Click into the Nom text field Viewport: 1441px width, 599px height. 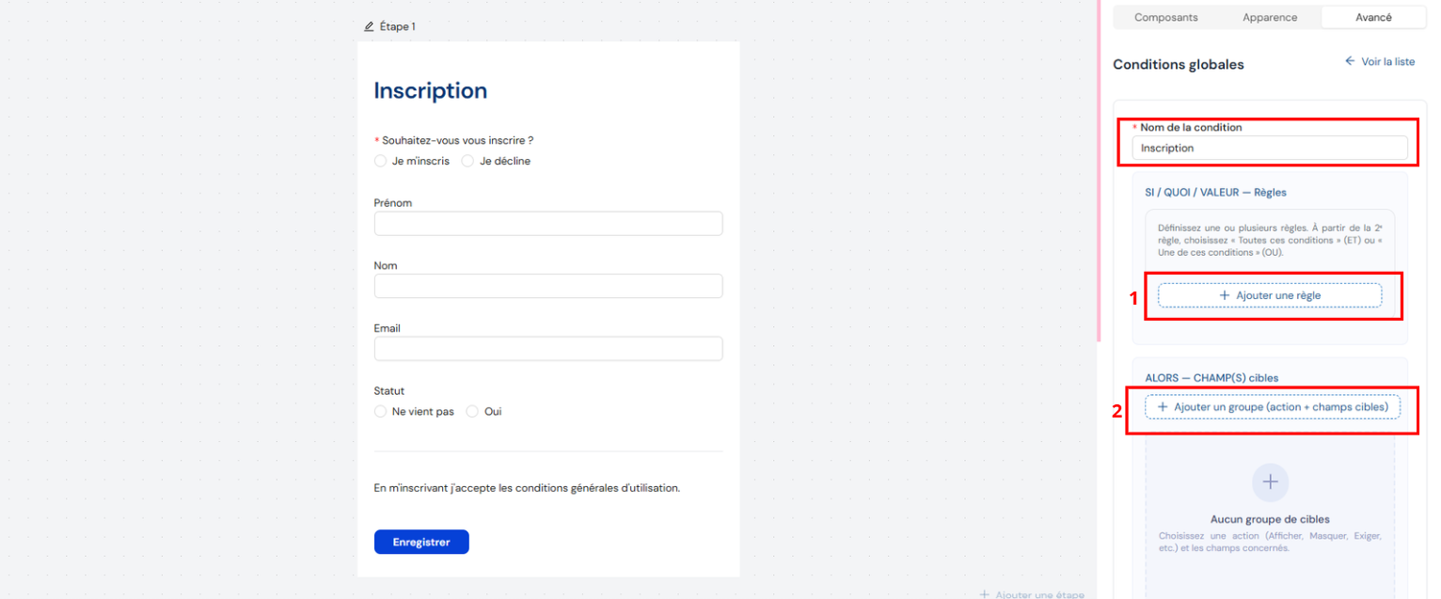(x=547, y=286)
